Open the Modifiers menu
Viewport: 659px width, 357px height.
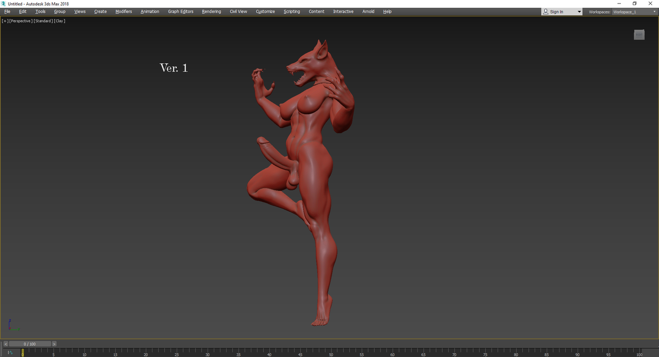pyautogui.click(x=124, y=11)
